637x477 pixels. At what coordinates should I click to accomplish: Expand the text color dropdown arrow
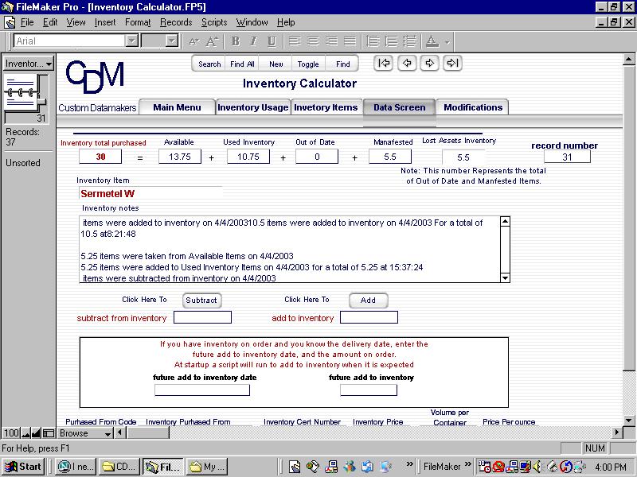447,42
